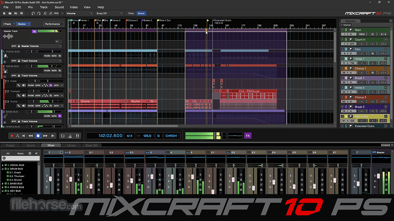Click the Redo arrow icon

click(39, 13)
